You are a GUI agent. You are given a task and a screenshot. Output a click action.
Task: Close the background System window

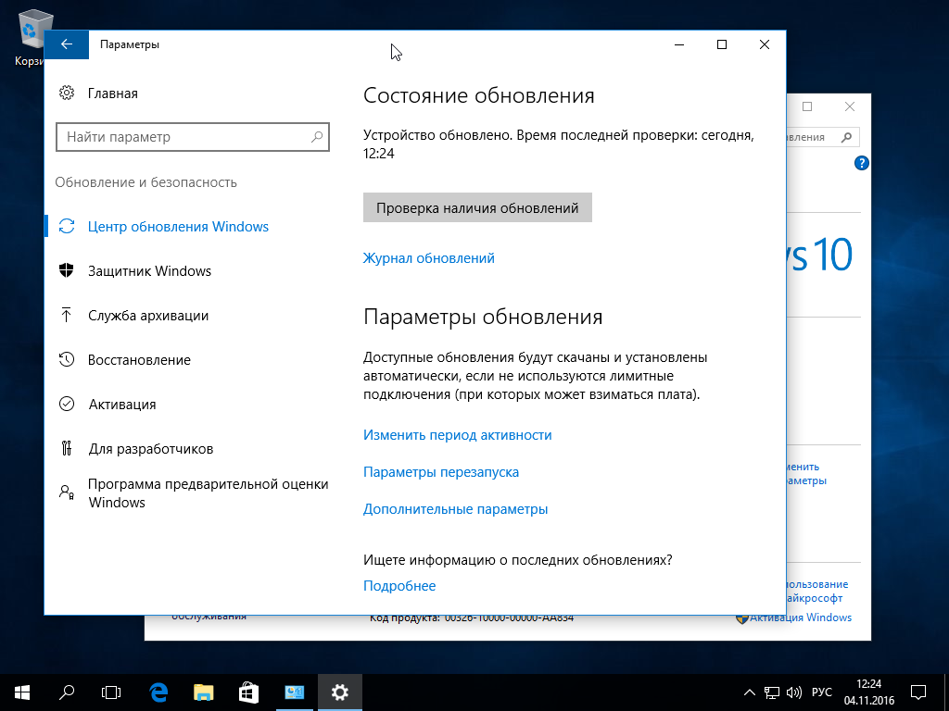tap(850, 106)
